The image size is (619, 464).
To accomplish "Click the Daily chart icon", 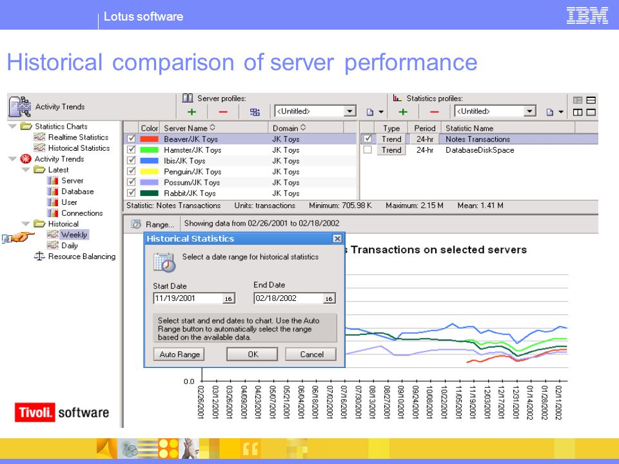I will [52, 246].
